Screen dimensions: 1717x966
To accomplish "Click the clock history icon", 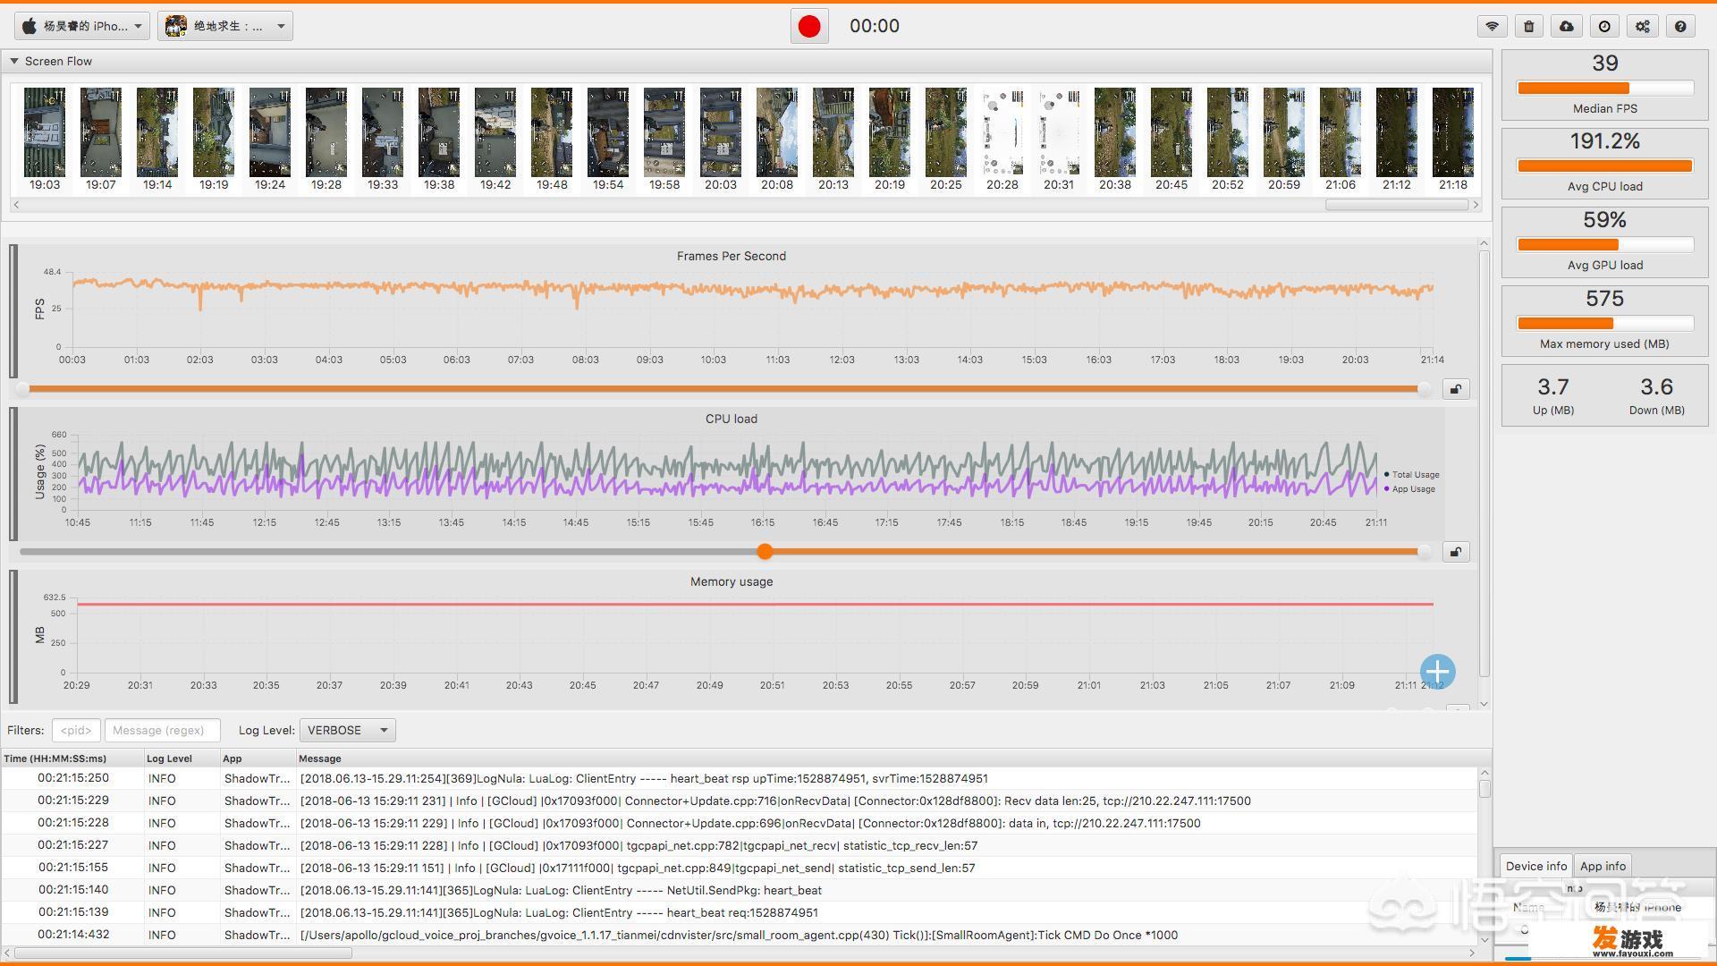I will pos(1604,26).
